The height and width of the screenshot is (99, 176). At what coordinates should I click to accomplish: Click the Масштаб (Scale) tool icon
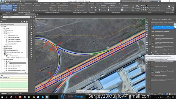click(109, 10)
